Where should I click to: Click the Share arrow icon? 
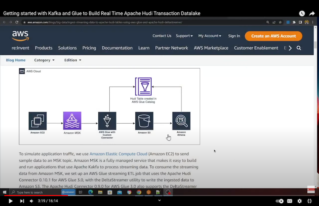coord(312,13)
